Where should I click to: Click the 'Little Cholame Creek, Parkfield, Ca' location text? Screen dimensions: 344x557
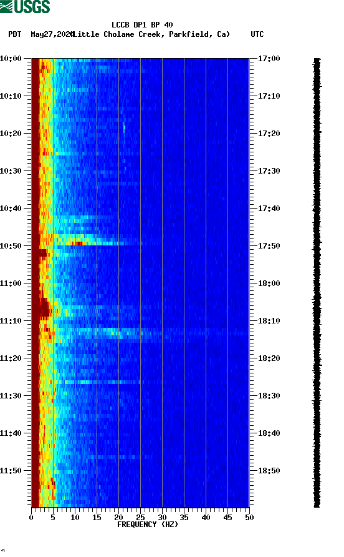coord(152,34)
